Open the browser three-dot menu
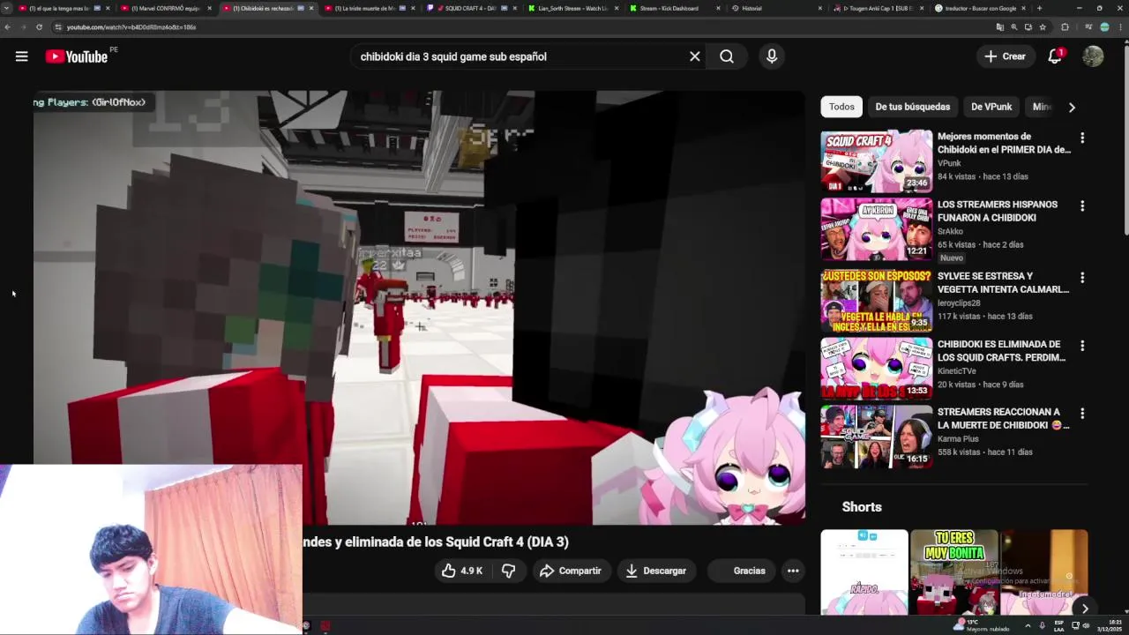 (1120, 27)
